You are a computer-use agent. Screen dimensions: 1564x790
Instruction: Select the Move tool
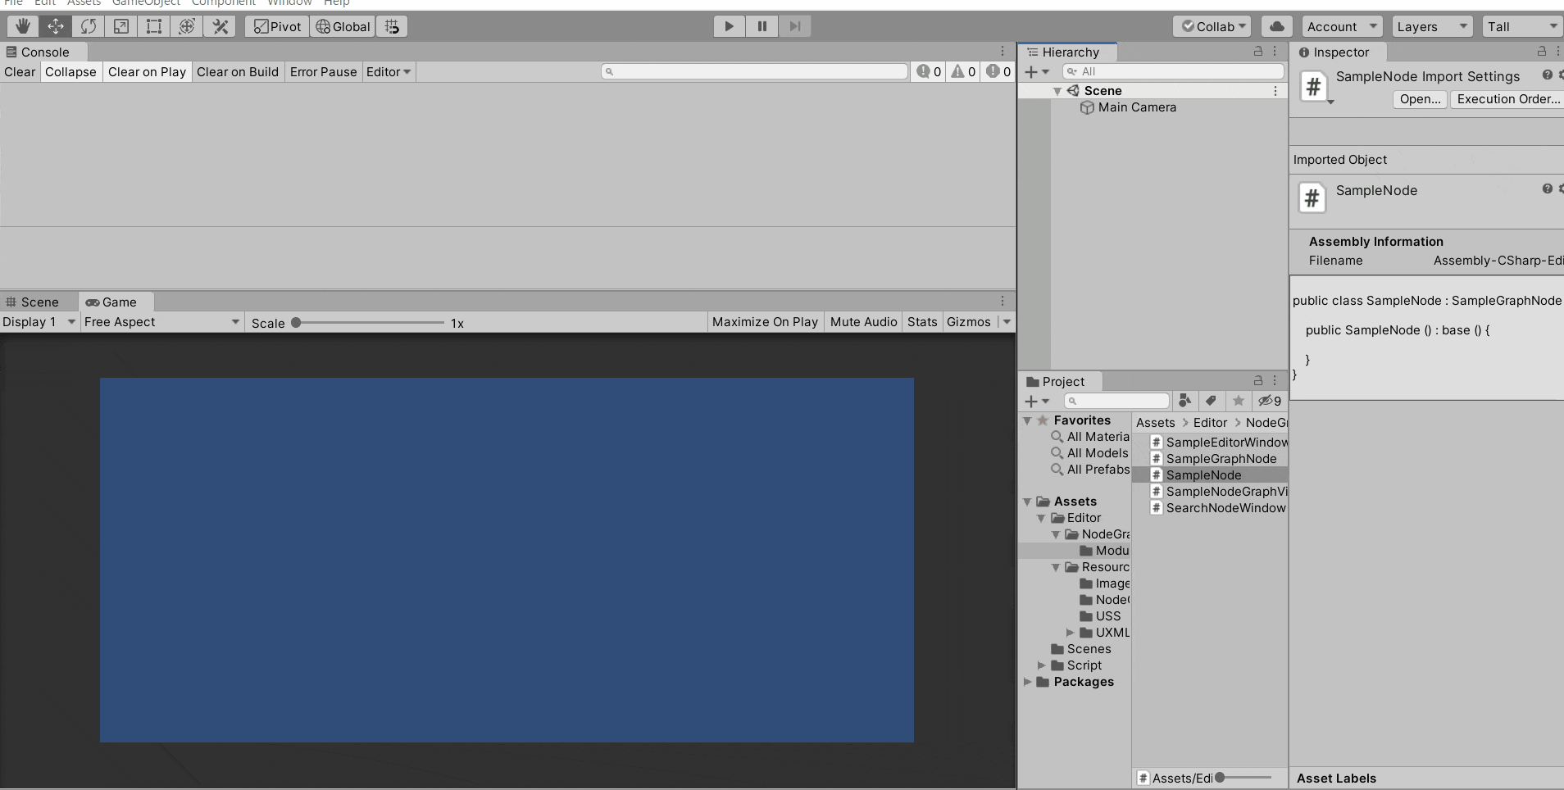pos(55,26)
